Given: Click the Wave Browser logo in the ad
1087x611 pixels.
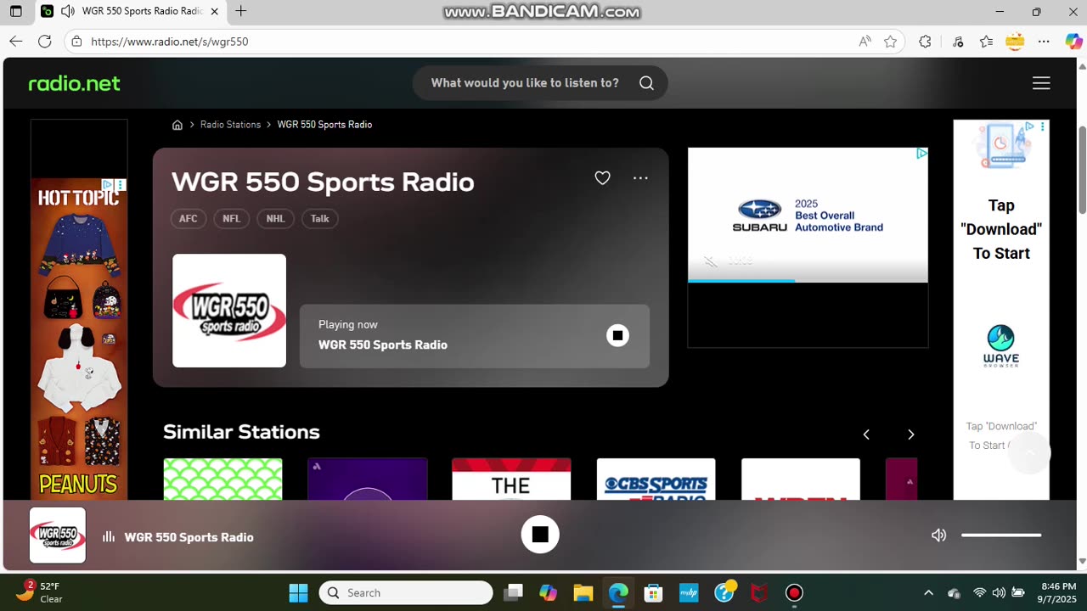Looking at the screenshot, I should (x=1000, y=345).
